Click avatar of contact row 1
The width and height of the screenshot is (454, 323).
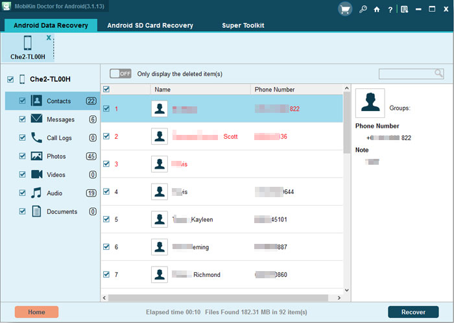(160, 109)
